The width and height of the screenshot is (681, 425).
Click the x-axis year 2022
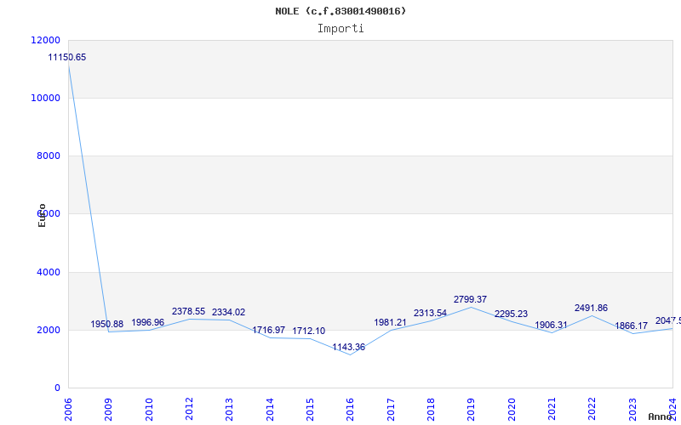coord(592,410)
